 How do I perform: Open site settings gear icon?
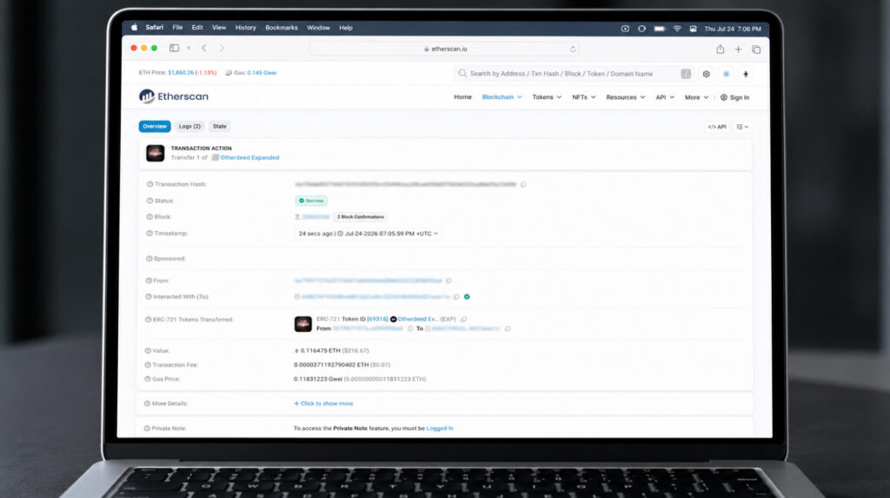pyautogui.click(x=706, y=74)
